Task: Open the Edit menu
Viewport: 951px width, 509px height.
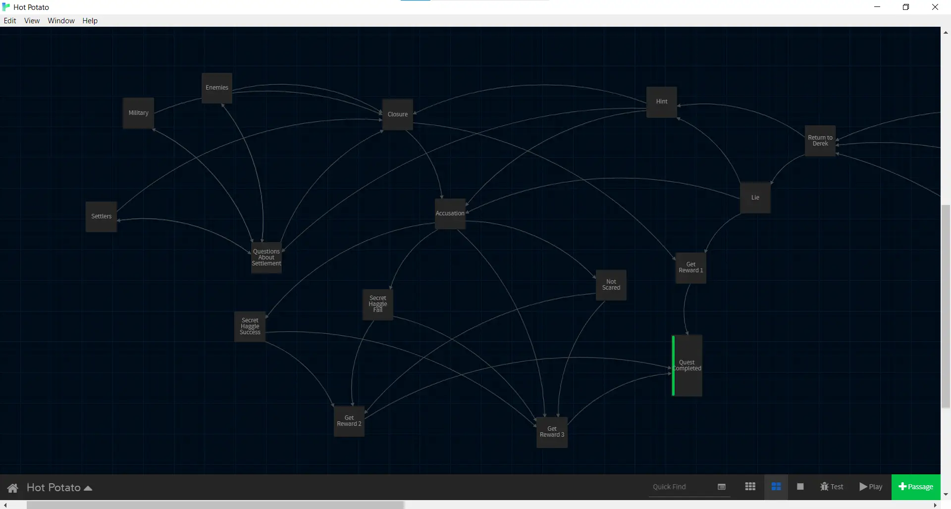Action: [x=10, y=20]
